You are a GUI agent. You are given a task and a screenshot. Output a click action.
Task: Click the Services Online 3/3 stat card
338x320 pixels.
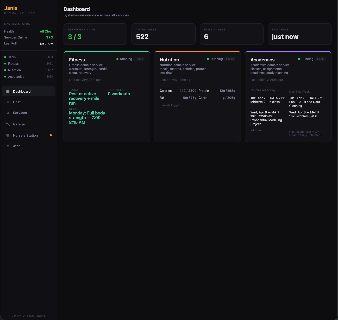click(95, 34)
